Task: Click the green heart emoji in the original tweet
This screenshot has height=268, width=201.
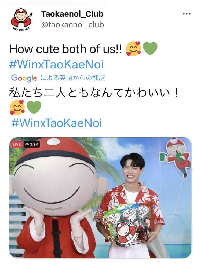Action: 150,49
